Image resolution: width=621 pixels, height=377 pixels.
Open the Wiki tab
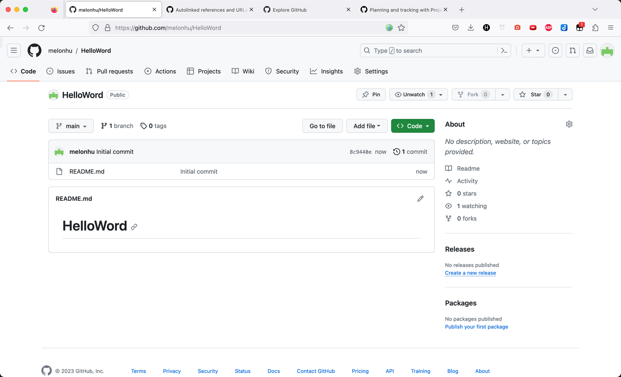[x=243, y=71]
